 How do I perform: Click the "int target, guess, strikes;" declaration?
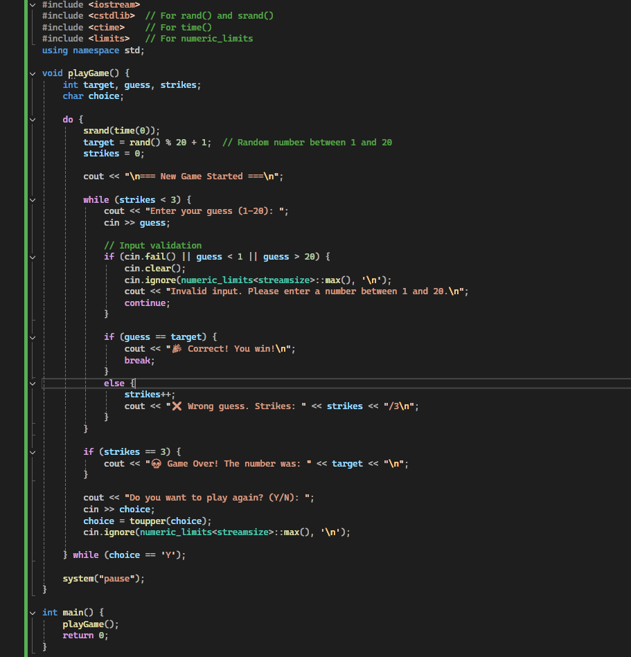pyautogui.click(x=132, y=85)
